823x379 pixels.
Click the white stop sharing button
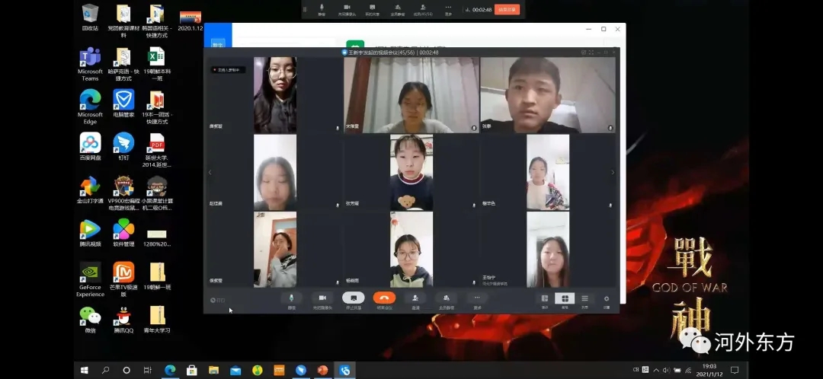pos(353,298)
